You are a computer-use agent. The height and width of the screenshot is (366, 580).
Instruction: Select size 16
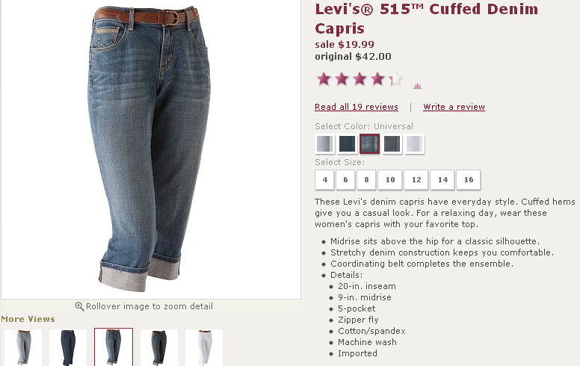tap(469, 180)
